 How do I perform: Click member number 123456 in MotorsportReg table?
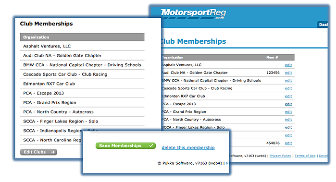pos(273,73)
